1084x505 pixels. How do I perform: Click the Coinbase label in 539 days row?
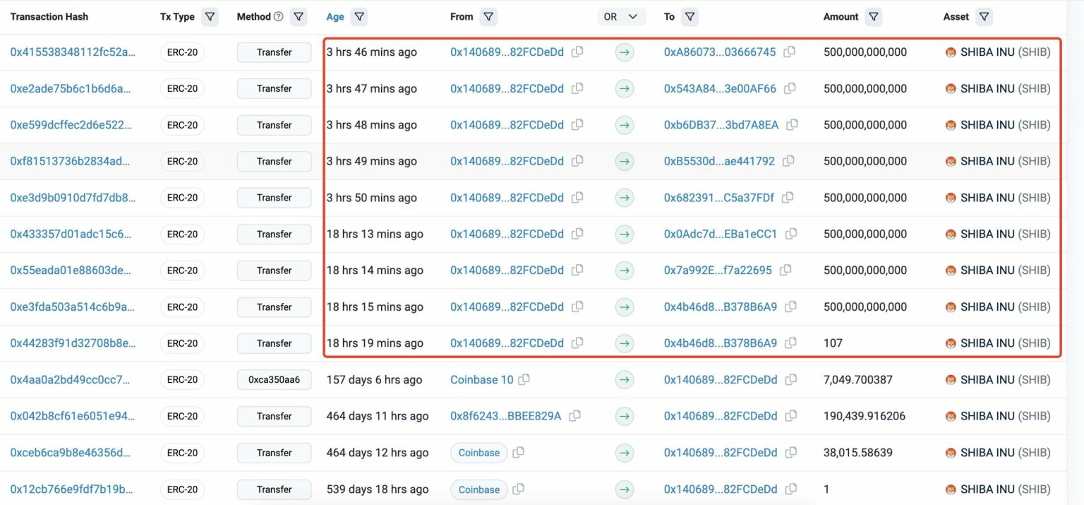click(x=478, y=489)
